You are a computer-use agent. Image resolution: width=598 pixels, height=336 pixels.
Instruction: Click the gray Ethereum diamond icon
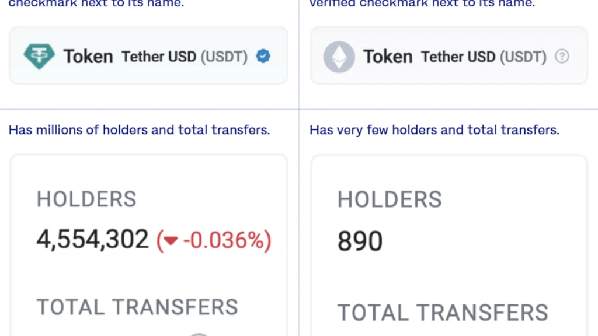click(339, 57)
